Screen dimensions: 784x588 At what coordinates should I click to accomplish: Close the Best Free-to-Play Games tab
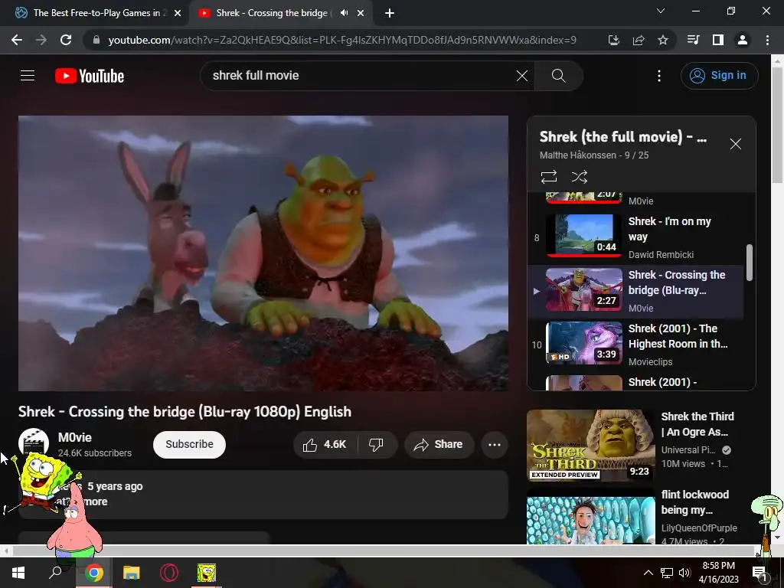pos(178,13)
